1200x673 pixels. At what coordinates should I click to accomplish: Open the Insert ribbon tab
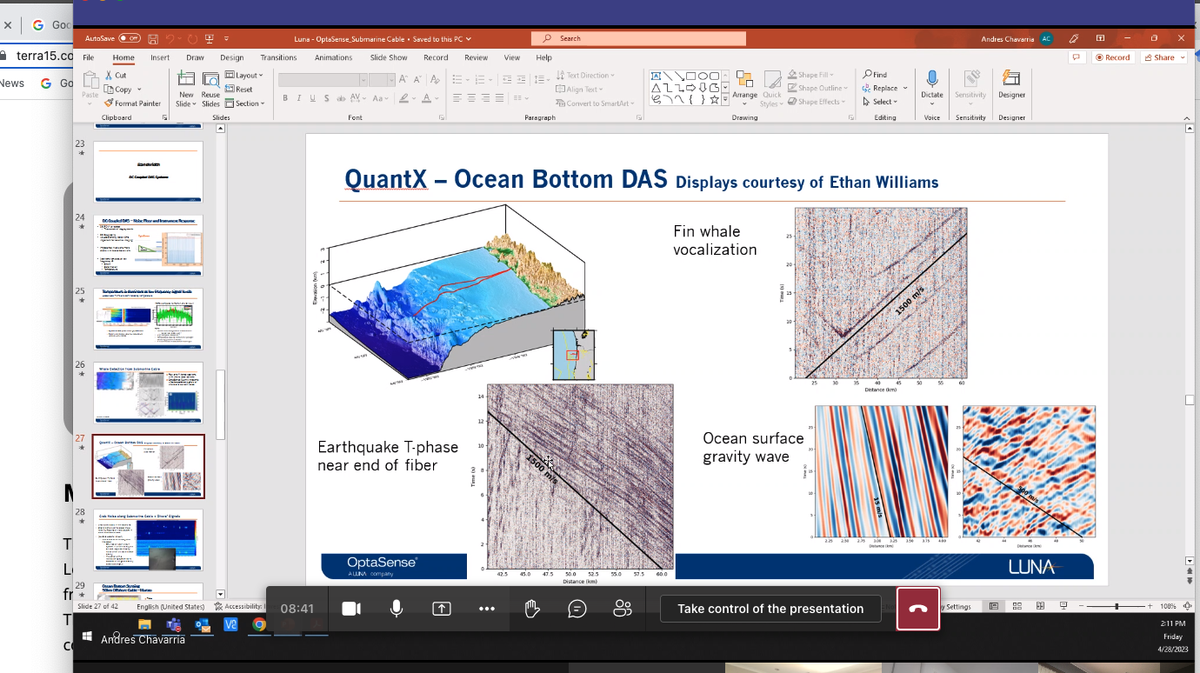point(160,57)
